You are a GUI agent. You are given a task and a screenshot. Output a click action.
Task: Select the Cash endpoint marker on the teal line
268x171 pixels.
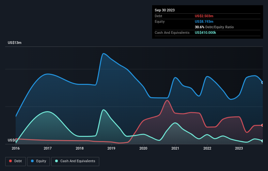[x=262, y=141]
